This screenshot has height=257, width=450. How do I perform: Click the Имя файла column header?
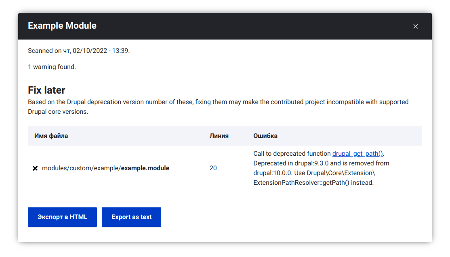click(51, 136)
